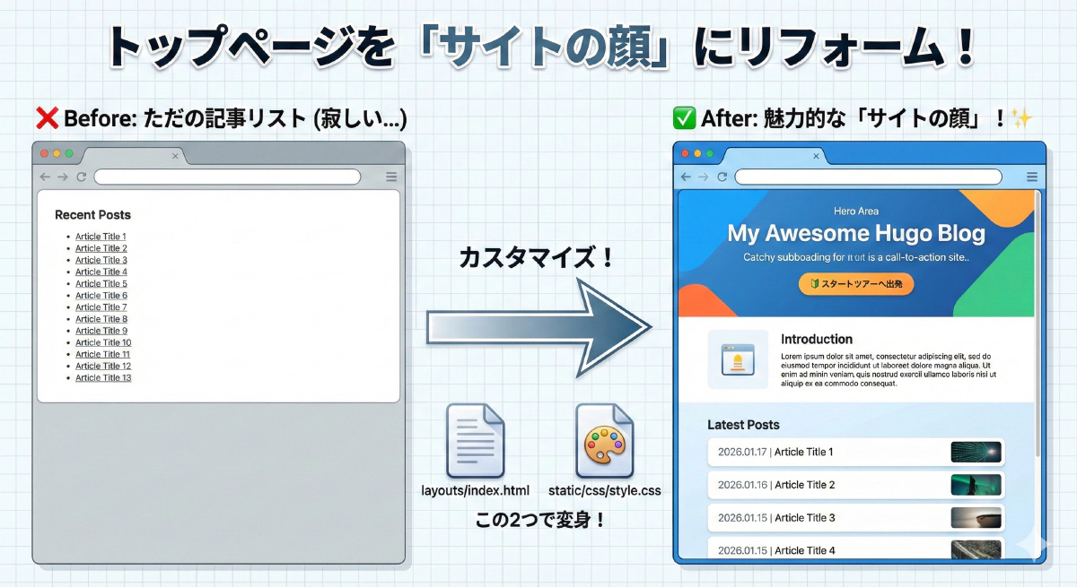The width and height of the screenshot is (1077, 587).
Task: Click the back arrow in the After browser
Action: (x=685, y=177)
